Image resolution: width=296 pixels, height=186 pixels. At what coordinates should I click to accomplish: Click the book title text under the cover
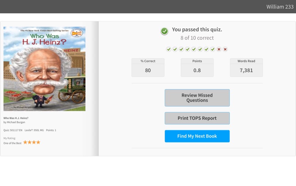click(16, 118)
